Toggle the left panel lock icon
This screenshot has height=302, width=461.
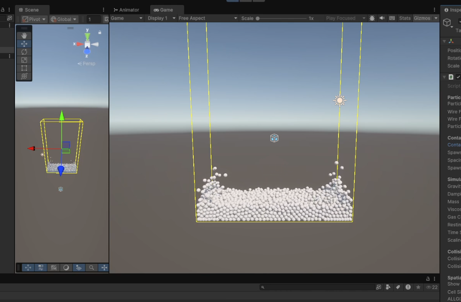[x=3, y=10]
